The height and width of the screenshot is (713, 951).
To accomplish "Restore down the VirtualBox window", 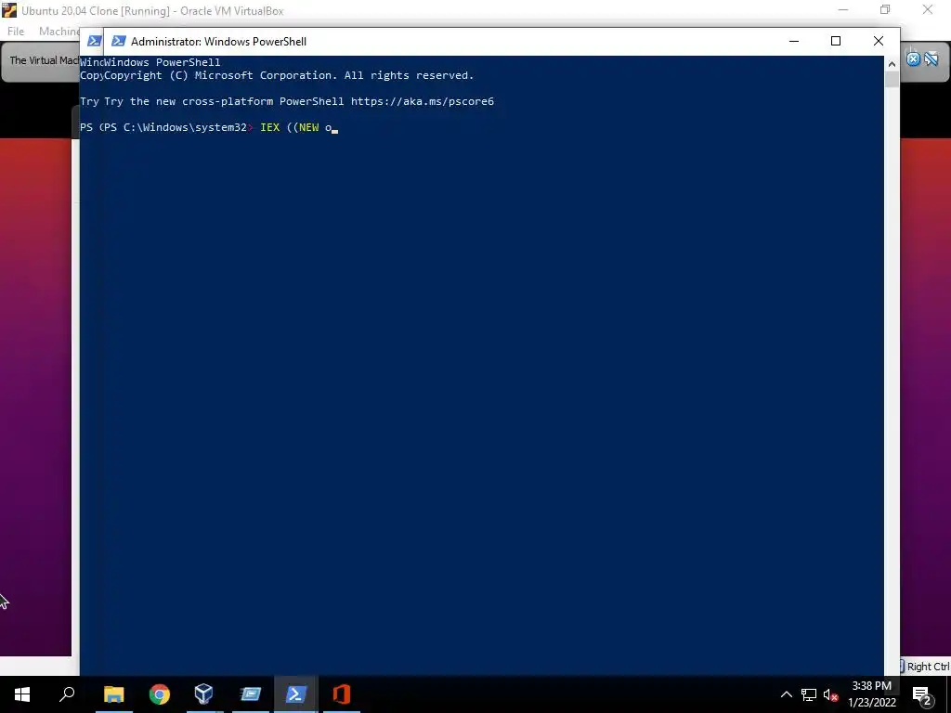I will click(885, 9).
